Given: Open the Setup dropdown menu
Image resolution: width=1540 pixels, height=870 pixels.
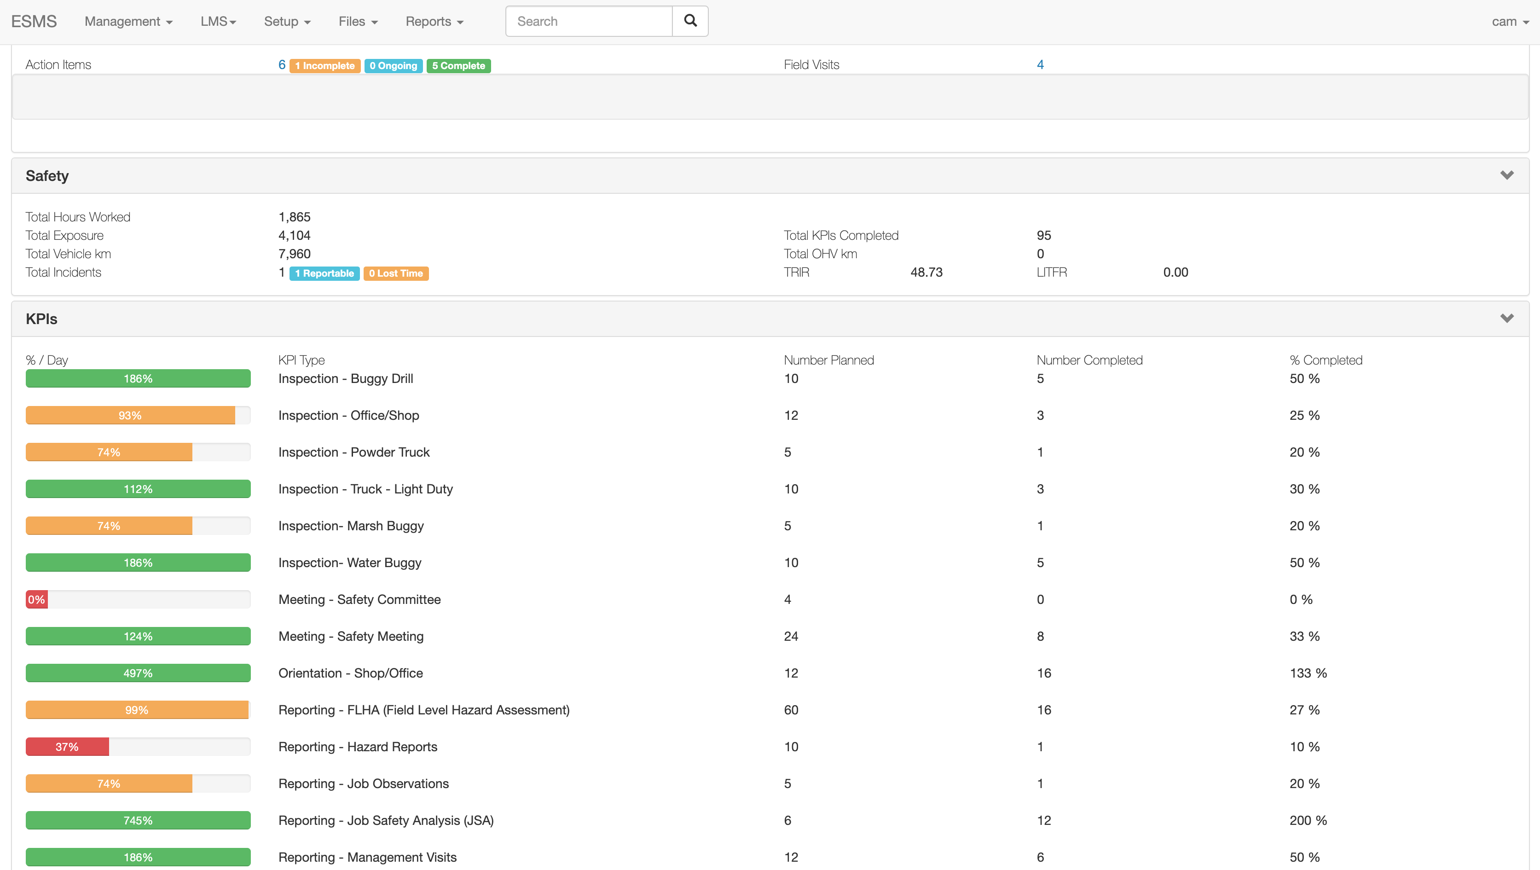Looking at the screenshot, I should click(x=287, y=22).
